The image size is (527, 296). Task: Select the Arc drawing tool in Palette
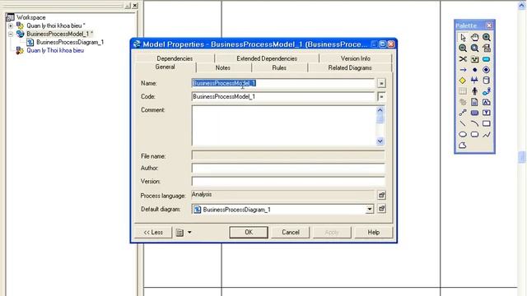[x=474, y=123]
